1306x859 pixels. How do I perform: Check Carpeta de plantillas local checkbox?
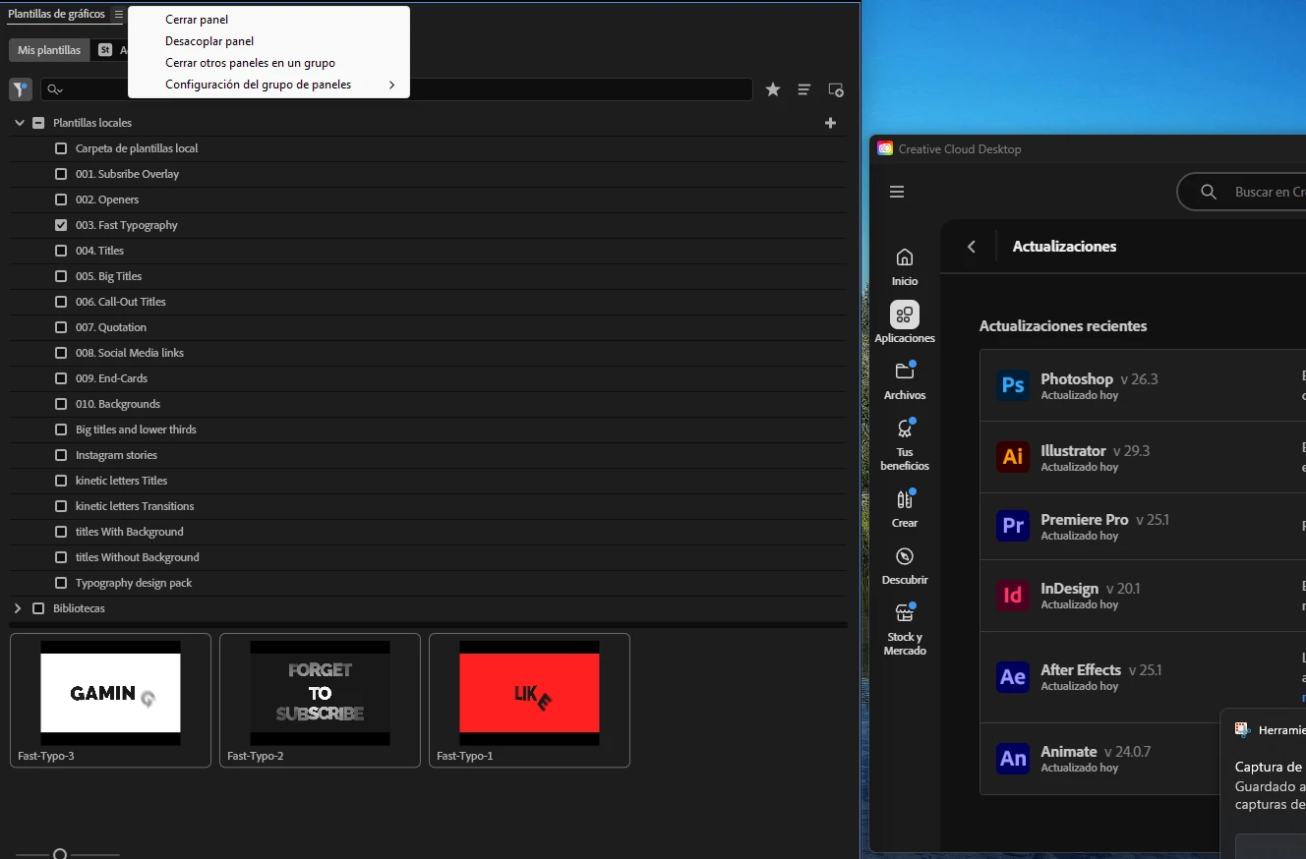(61, 148)
